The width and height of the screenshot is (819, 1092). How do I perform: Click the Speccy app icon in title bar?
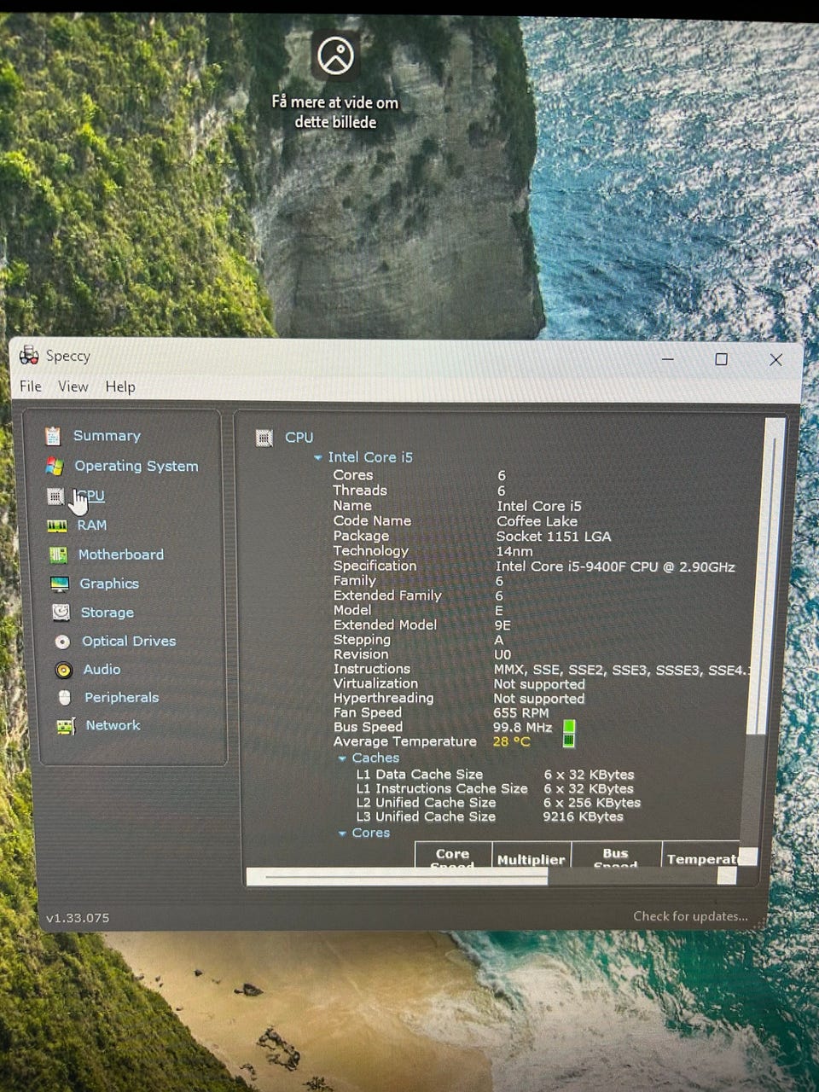29,355
